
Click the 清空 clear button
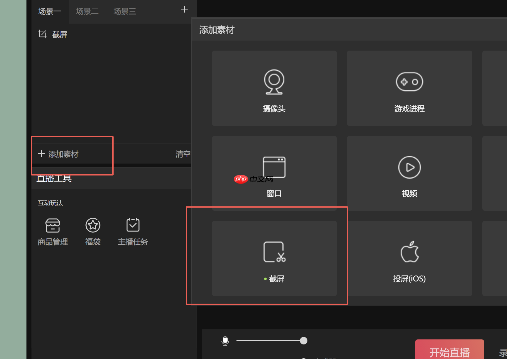coord(183,154)
